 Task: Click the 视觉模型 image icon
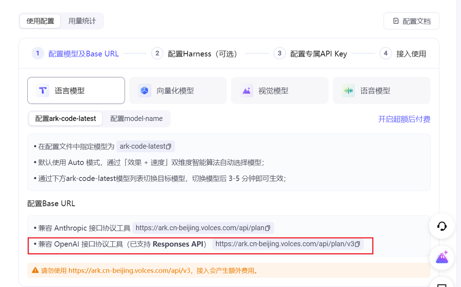click(x=246, y=90)
